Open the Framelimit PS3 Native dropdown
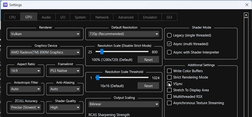The width and height of the screenshot is (252, 117). pyautogui.click(x=65, y=71)
